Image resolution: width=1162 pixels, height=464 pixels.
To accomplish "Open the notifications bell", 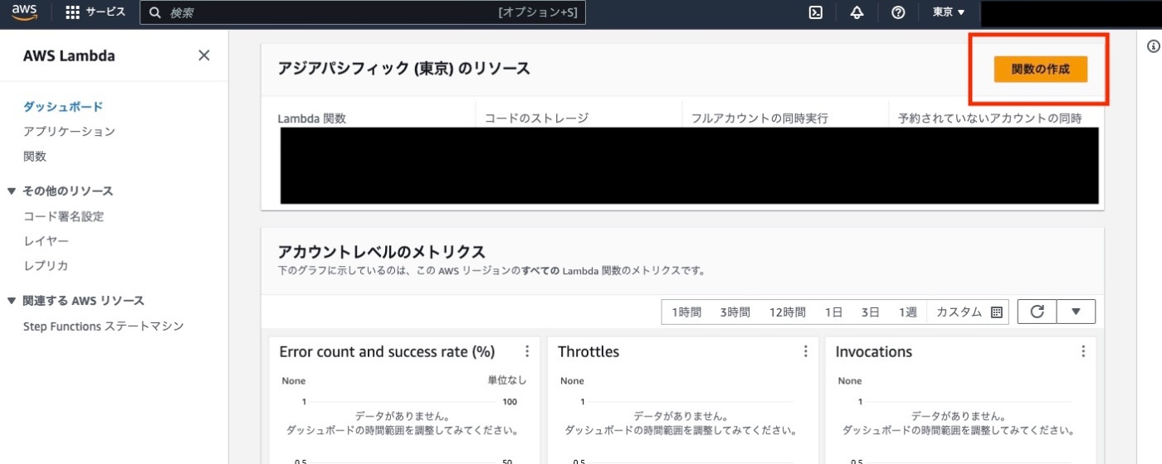I will [x=857, y=12].
